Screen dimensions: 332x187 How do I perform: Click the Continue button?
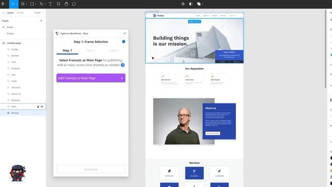[x=91, y=169]
